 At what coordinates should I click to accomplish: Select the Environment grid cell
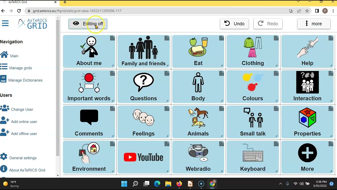point(89,157)
